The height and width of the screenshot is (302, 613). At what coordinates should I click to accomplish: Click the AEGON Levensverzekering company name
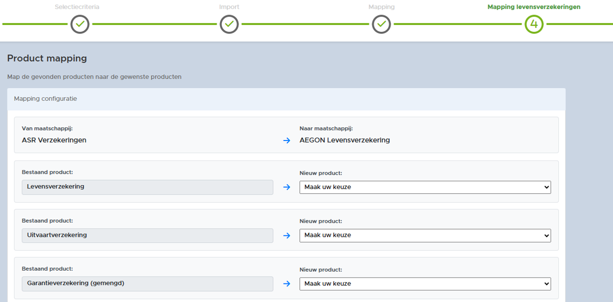pyautogui.click(x=345, y=140)
